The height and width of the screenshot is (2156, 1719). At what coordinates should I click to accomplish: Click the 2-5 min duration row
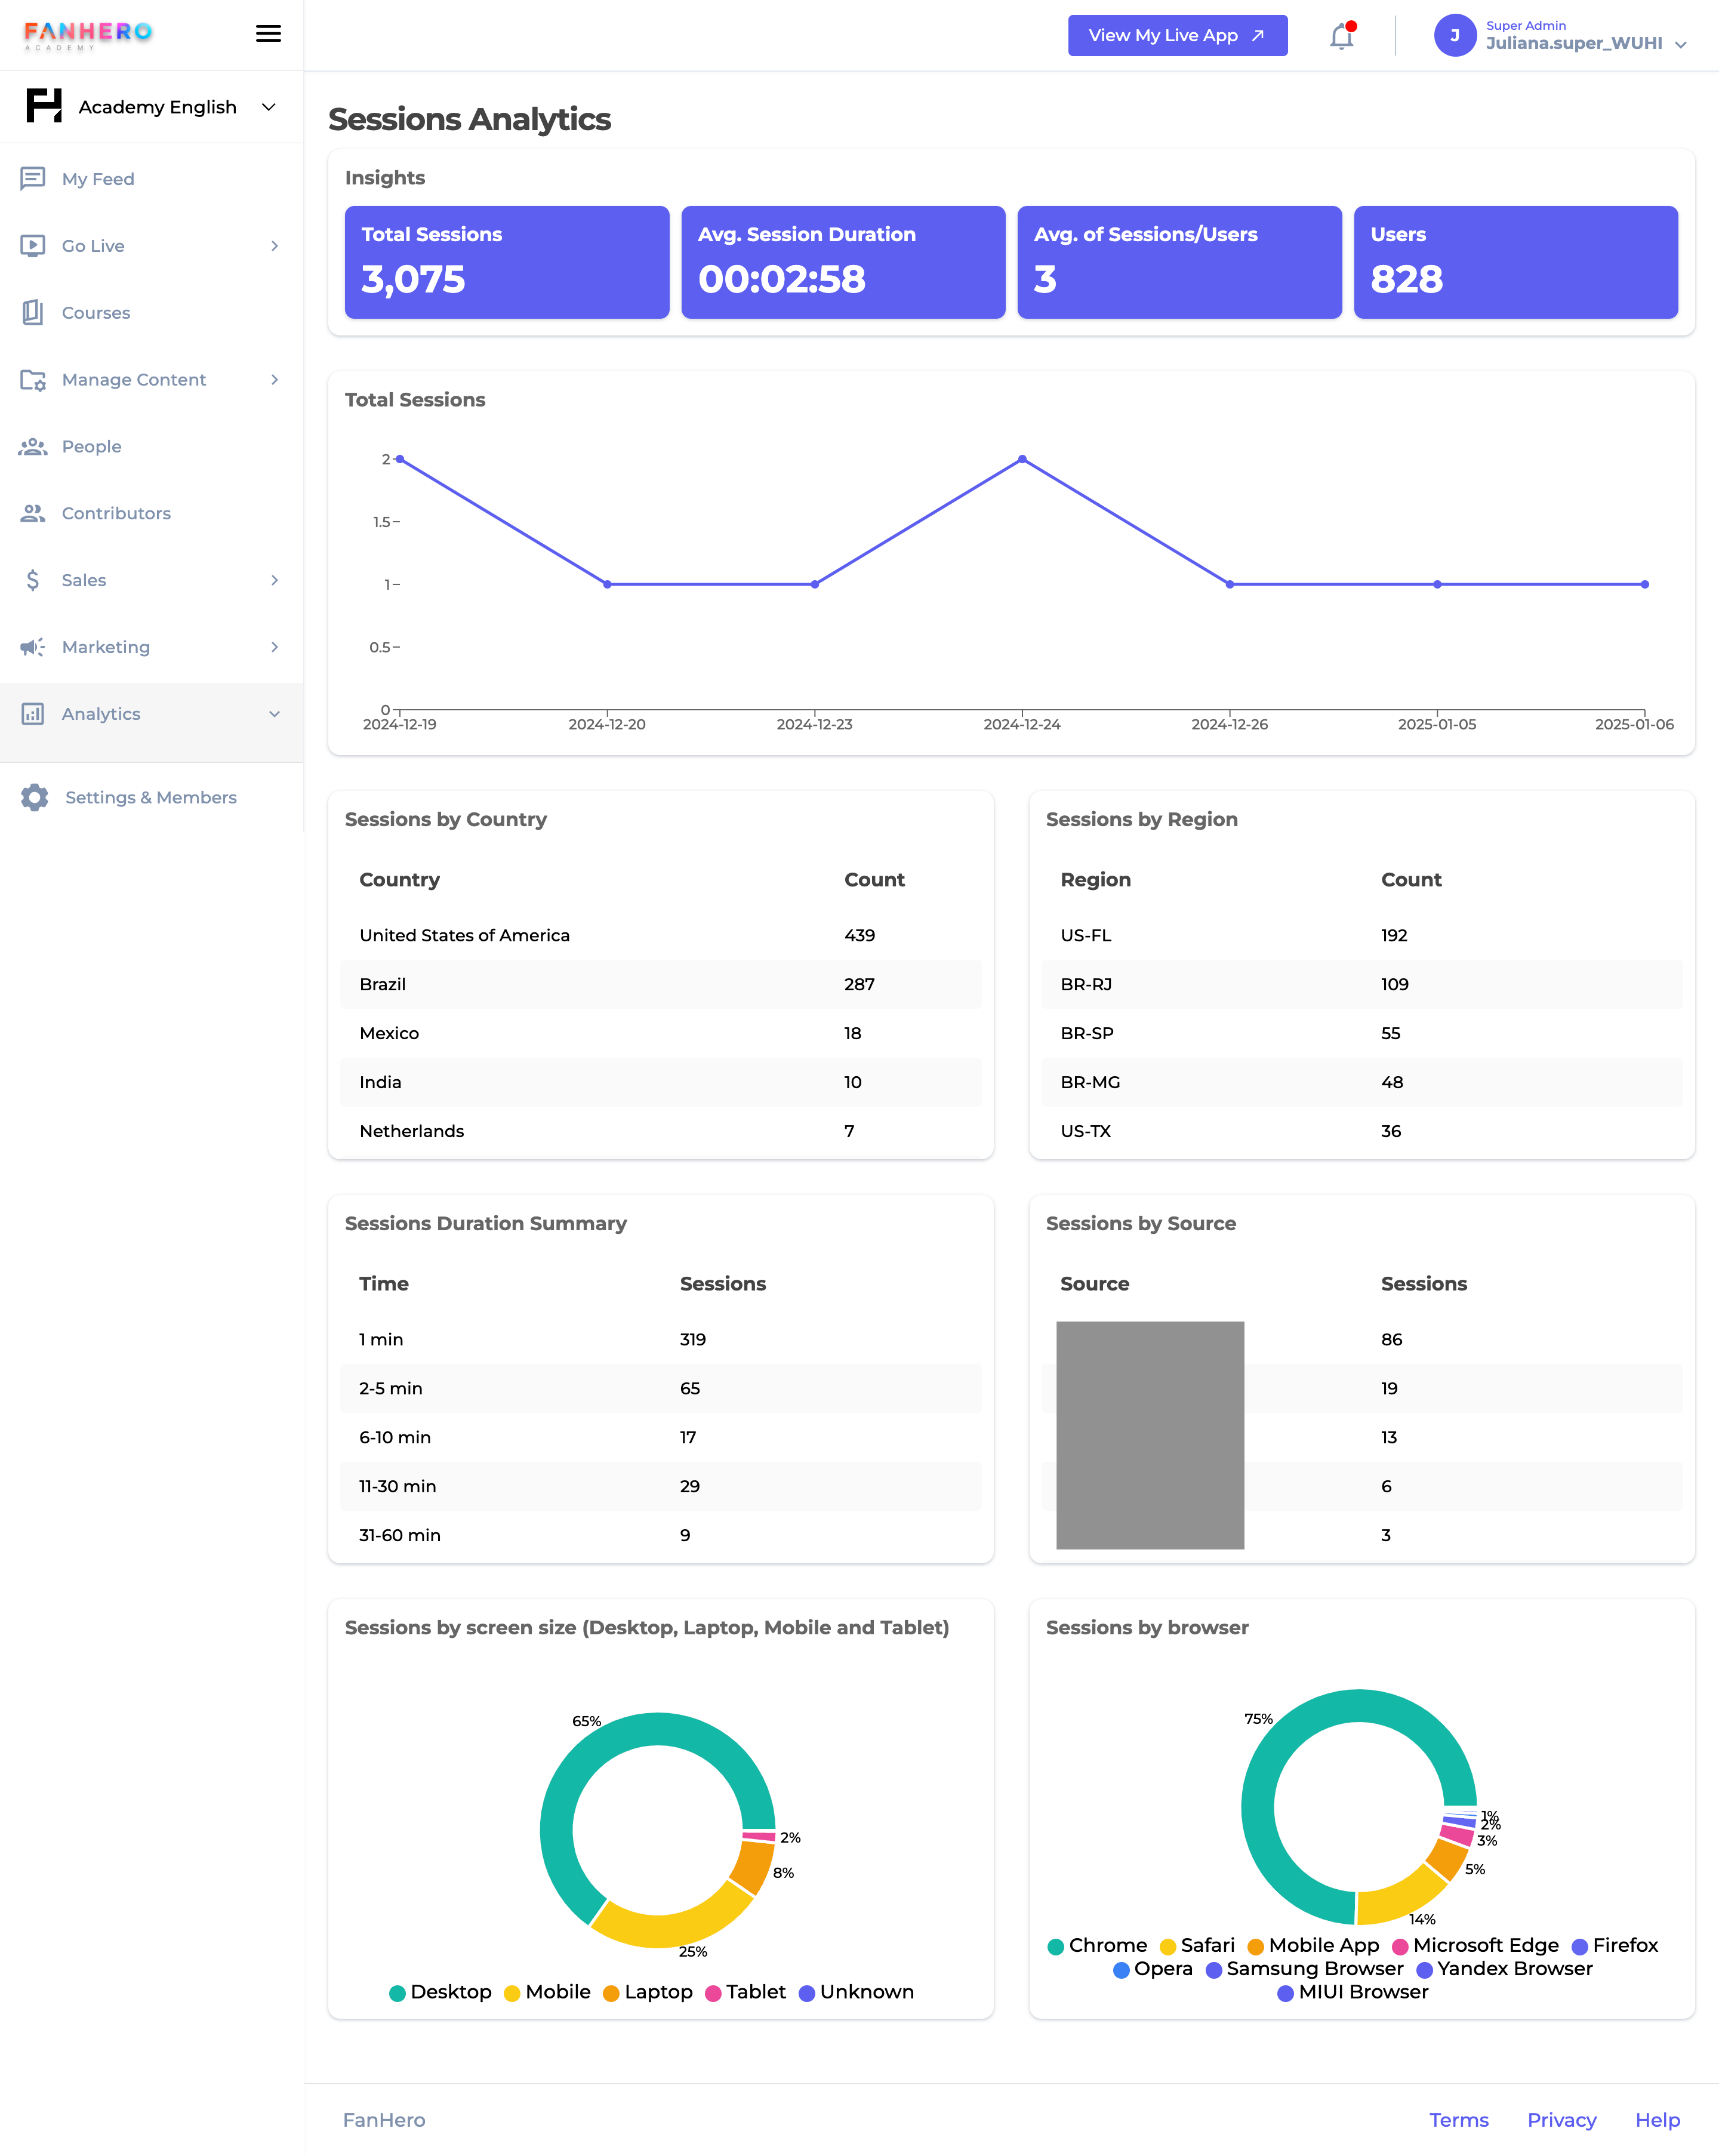click(x=661, y=1388)
